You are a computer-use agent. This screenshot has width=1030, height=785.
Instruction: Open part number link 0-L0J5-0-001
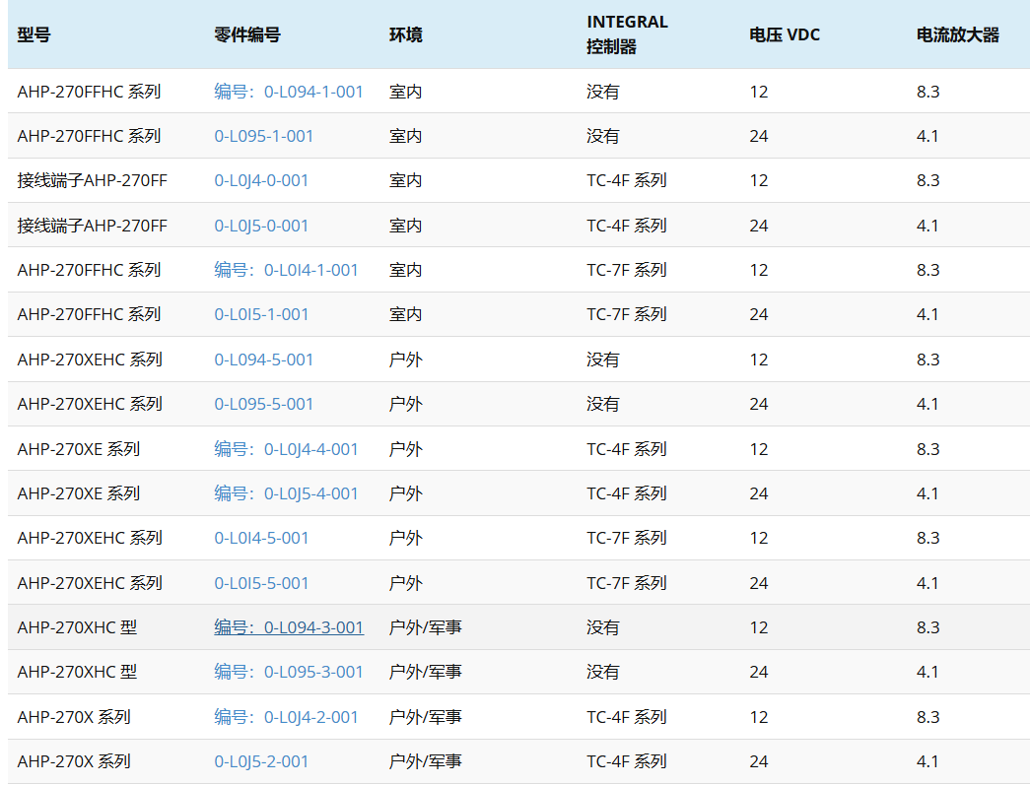(x=261, y=226)
